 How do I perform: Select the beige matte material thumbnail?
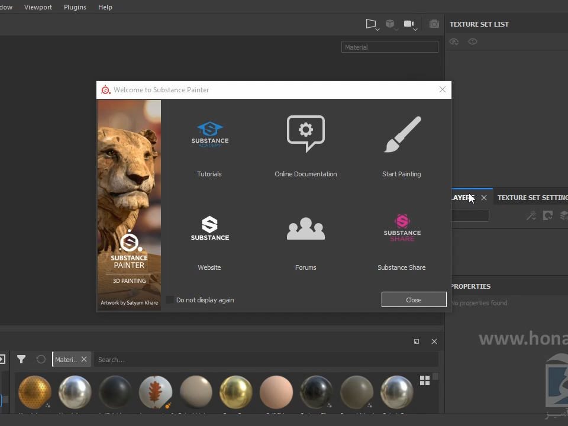click(x=196, y=392)
